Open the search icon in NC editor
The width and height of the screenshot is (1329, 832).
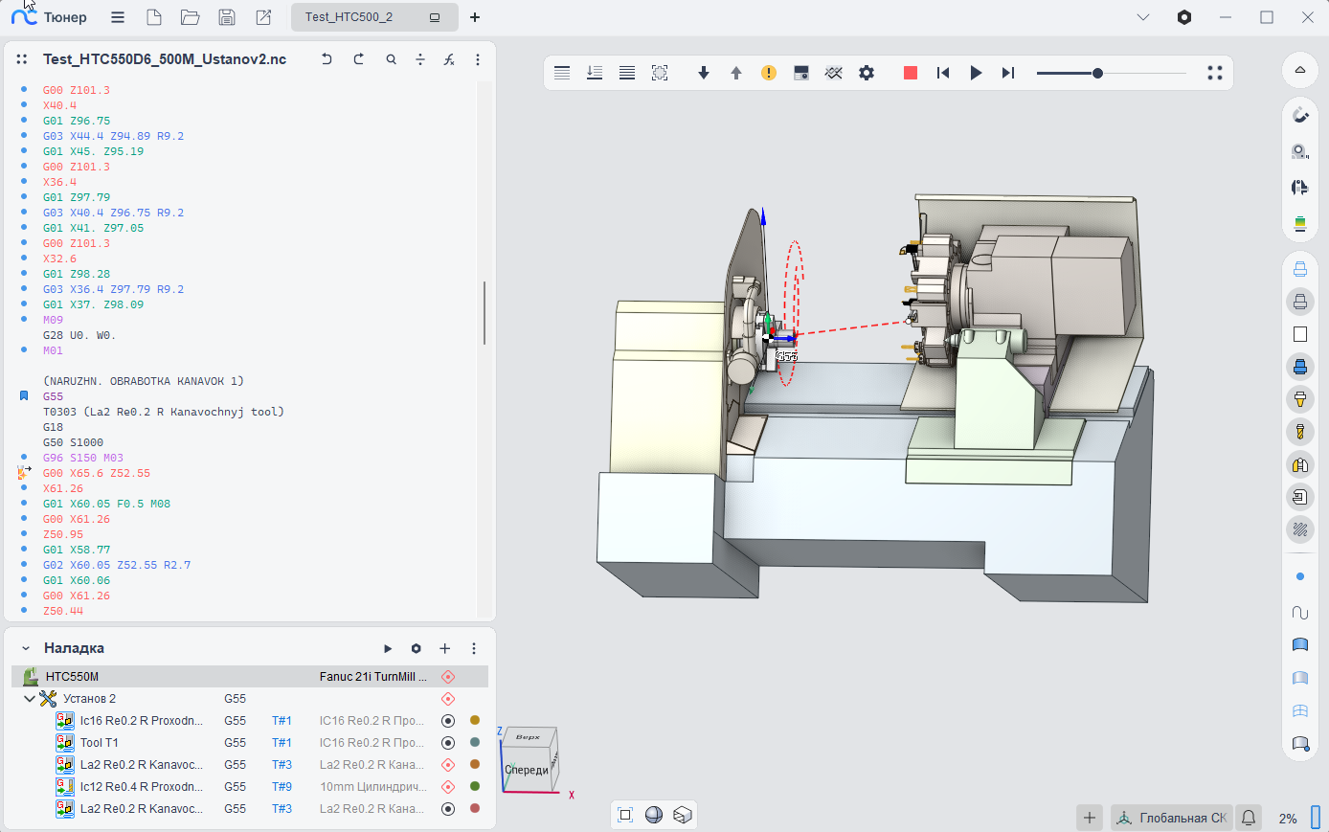[392, 59]
